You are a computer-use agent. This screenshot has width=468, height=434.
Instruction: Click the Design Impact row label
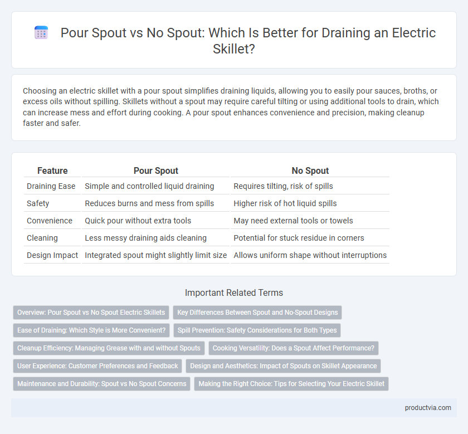tap(52, 255)
